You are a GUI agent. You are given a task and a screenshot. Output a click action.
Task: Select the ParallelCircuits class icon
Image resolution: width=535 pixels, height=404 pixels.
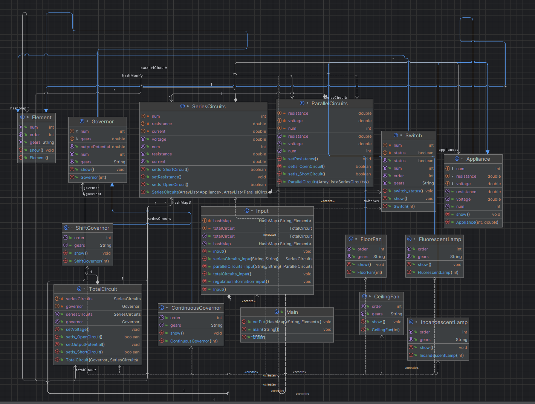point(302,103)
